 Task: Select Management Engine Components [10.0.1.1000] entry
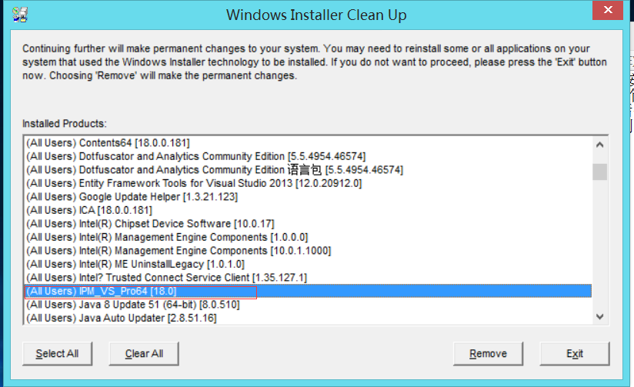tap(308, 251)
